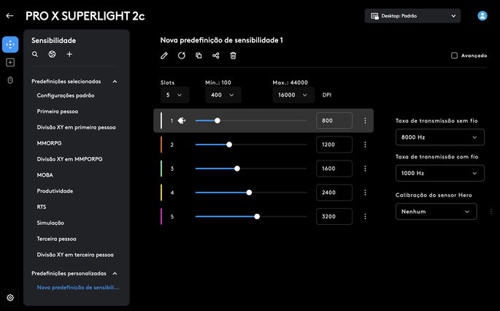Click the magenta color bar of slot 5
Image resolution: width=500 pixels, height=311 pixels.
[x=161, y=216]
